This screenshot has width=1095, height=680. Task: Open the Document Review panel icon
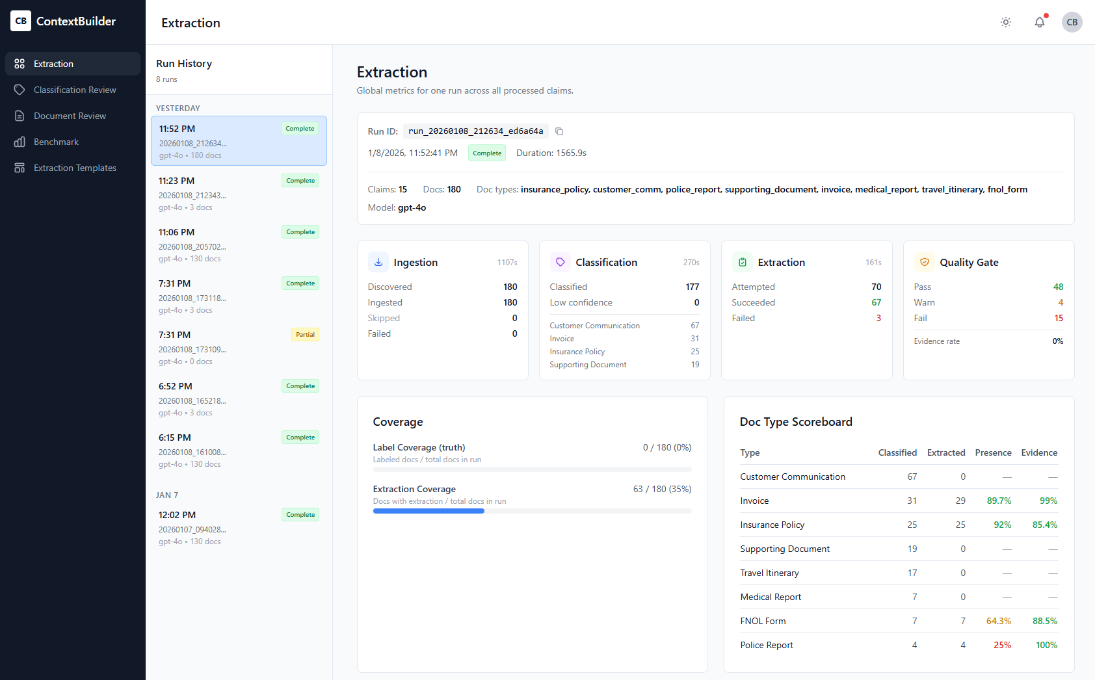20,116
